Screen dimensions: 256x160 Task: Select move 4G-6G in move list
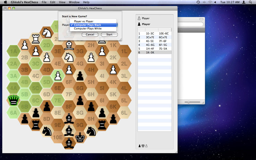pyautogui.click(x=150, y=45)
